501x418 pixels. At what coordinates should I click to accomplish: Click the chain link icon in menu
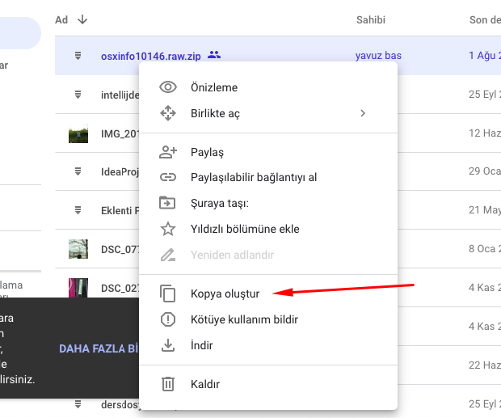tap(168, 177)
